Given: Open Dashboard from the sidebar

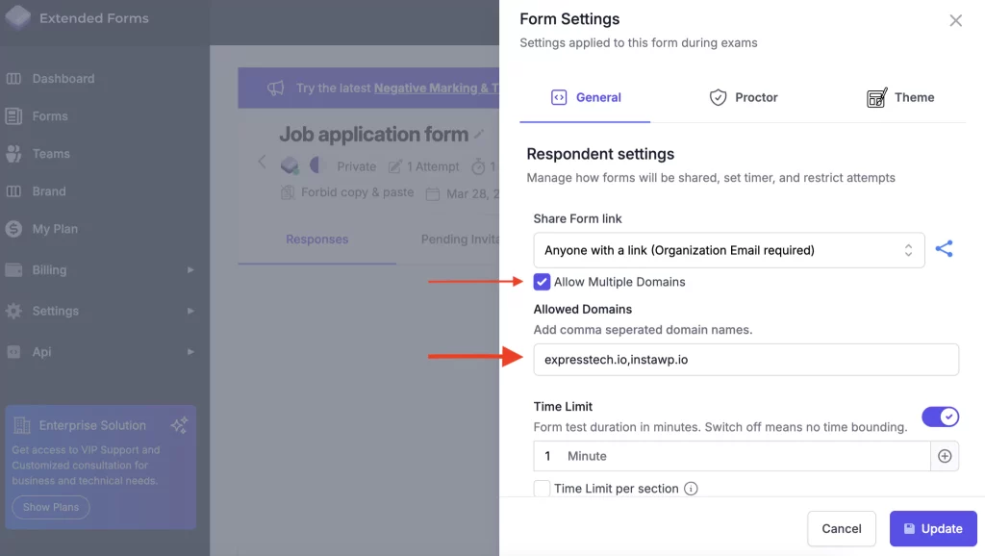Looking at the screenshot, I should pyautogui.click(x=63, y=79).
